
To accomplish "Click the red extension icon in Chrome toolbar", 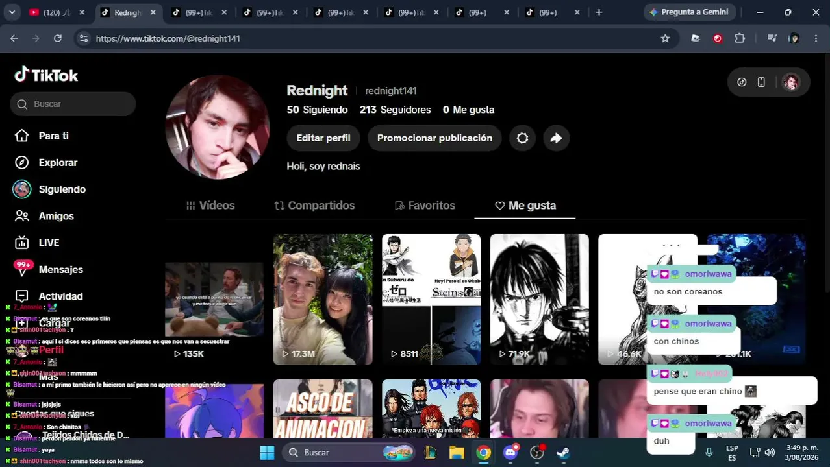I will coord(718,38).
